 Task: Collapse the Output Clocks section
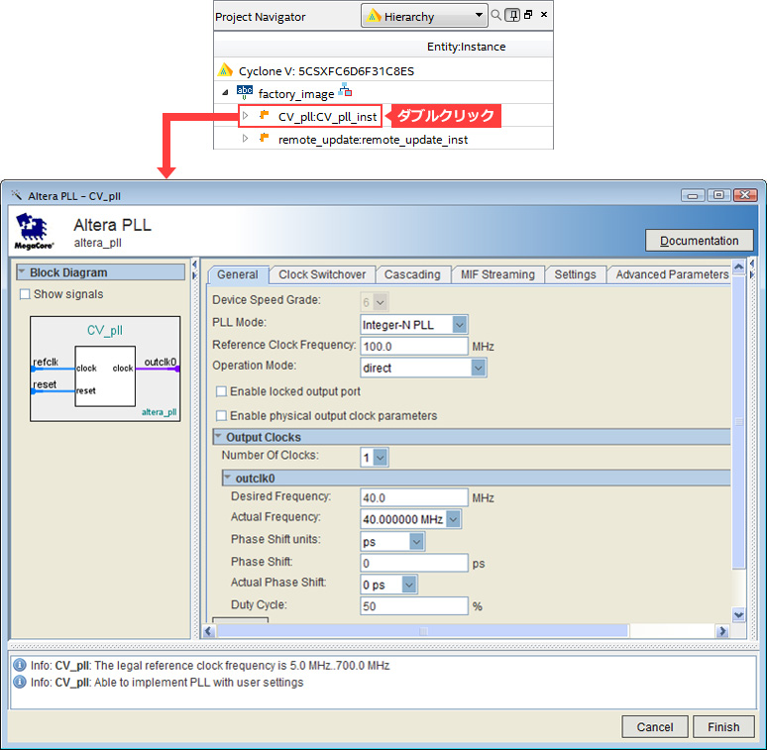coord(219,436)
